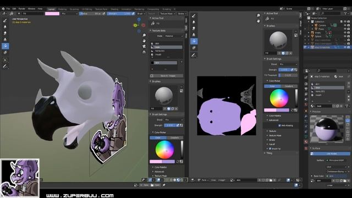
Task: Open the Material properties tab icon
Action: tap(306, 142)
